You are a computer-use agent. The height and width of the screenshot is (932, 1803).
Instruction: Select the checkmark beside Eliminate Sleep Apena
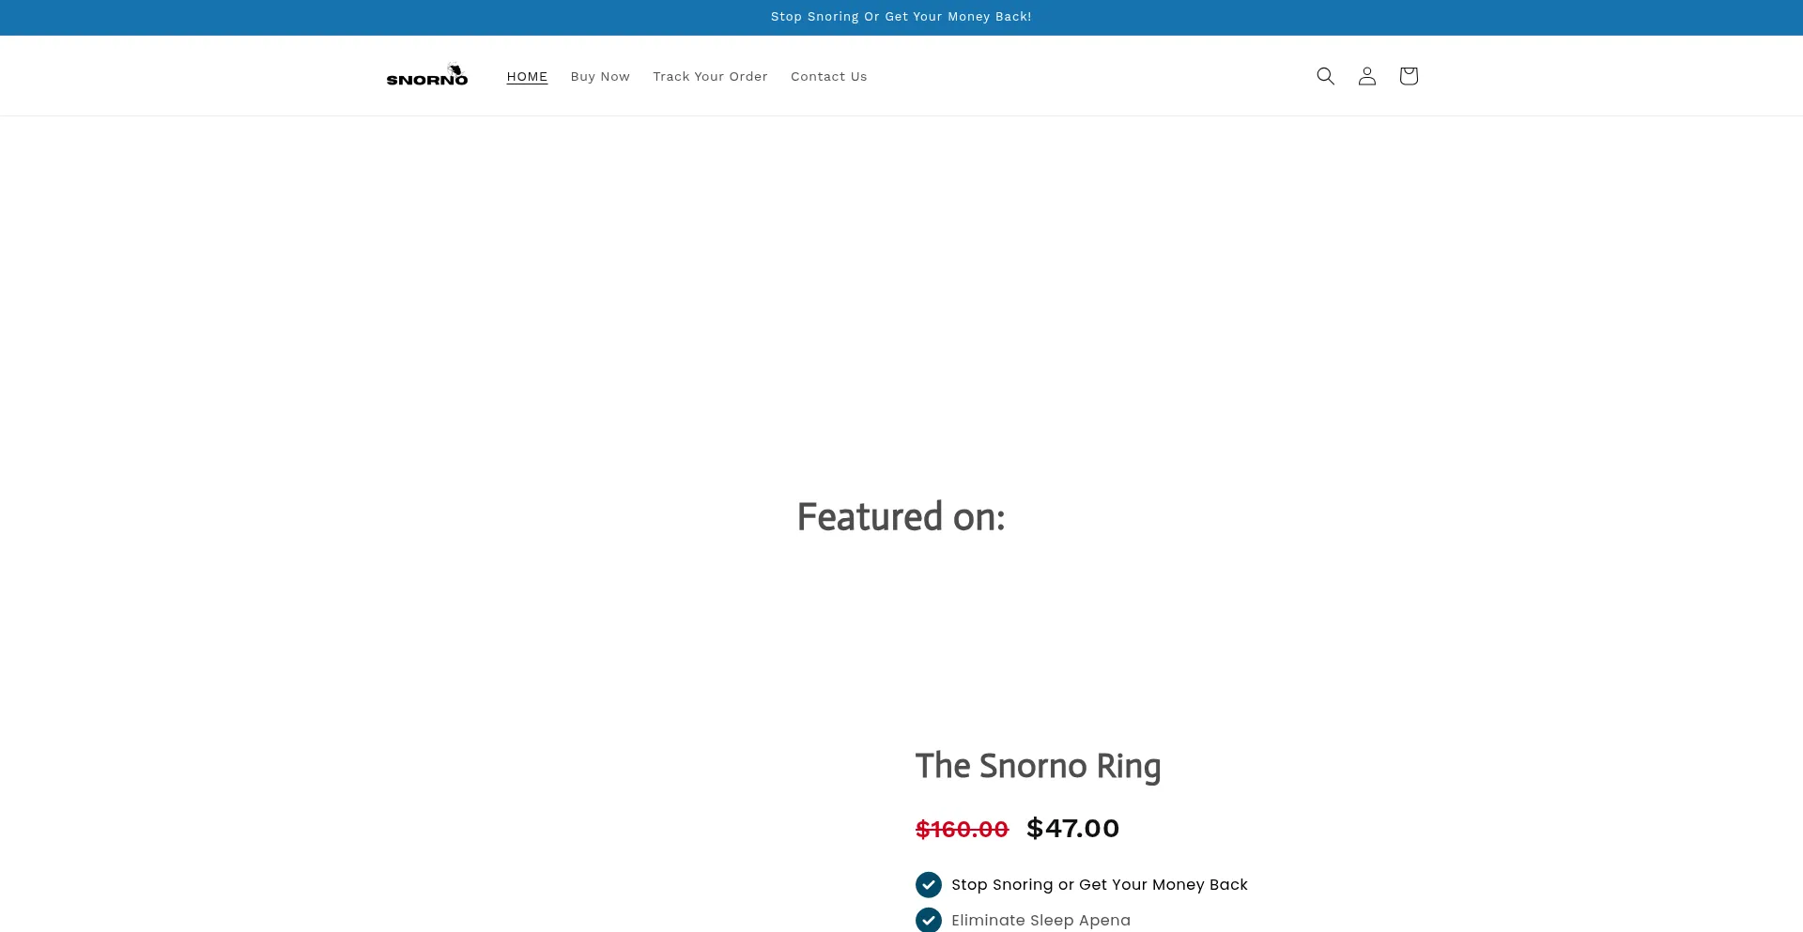(x=928, y=920)
